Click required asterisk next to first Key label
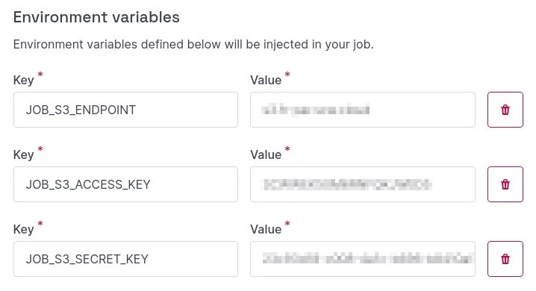536x291 pixels. tap(40, 74)
